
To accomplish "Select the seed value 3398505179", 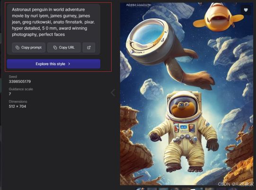I will point(20,81).
